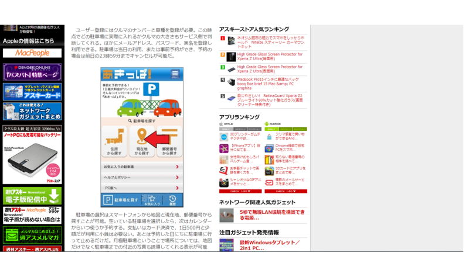The width and height of the screenshot is (469, 263).
Task: Open 3Dプリンターがムチャクチャ欲 app link
Action: (x=245, y=136)
